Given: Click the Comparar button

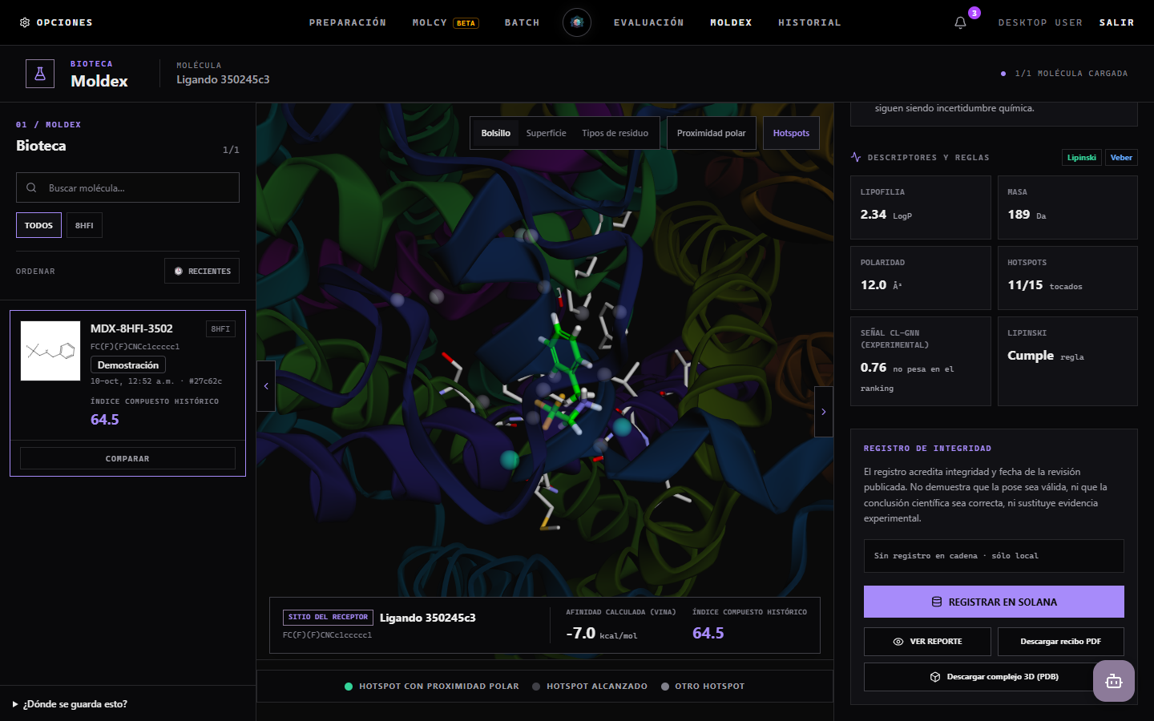Looking at the screenshot, I should pos(127,458).
